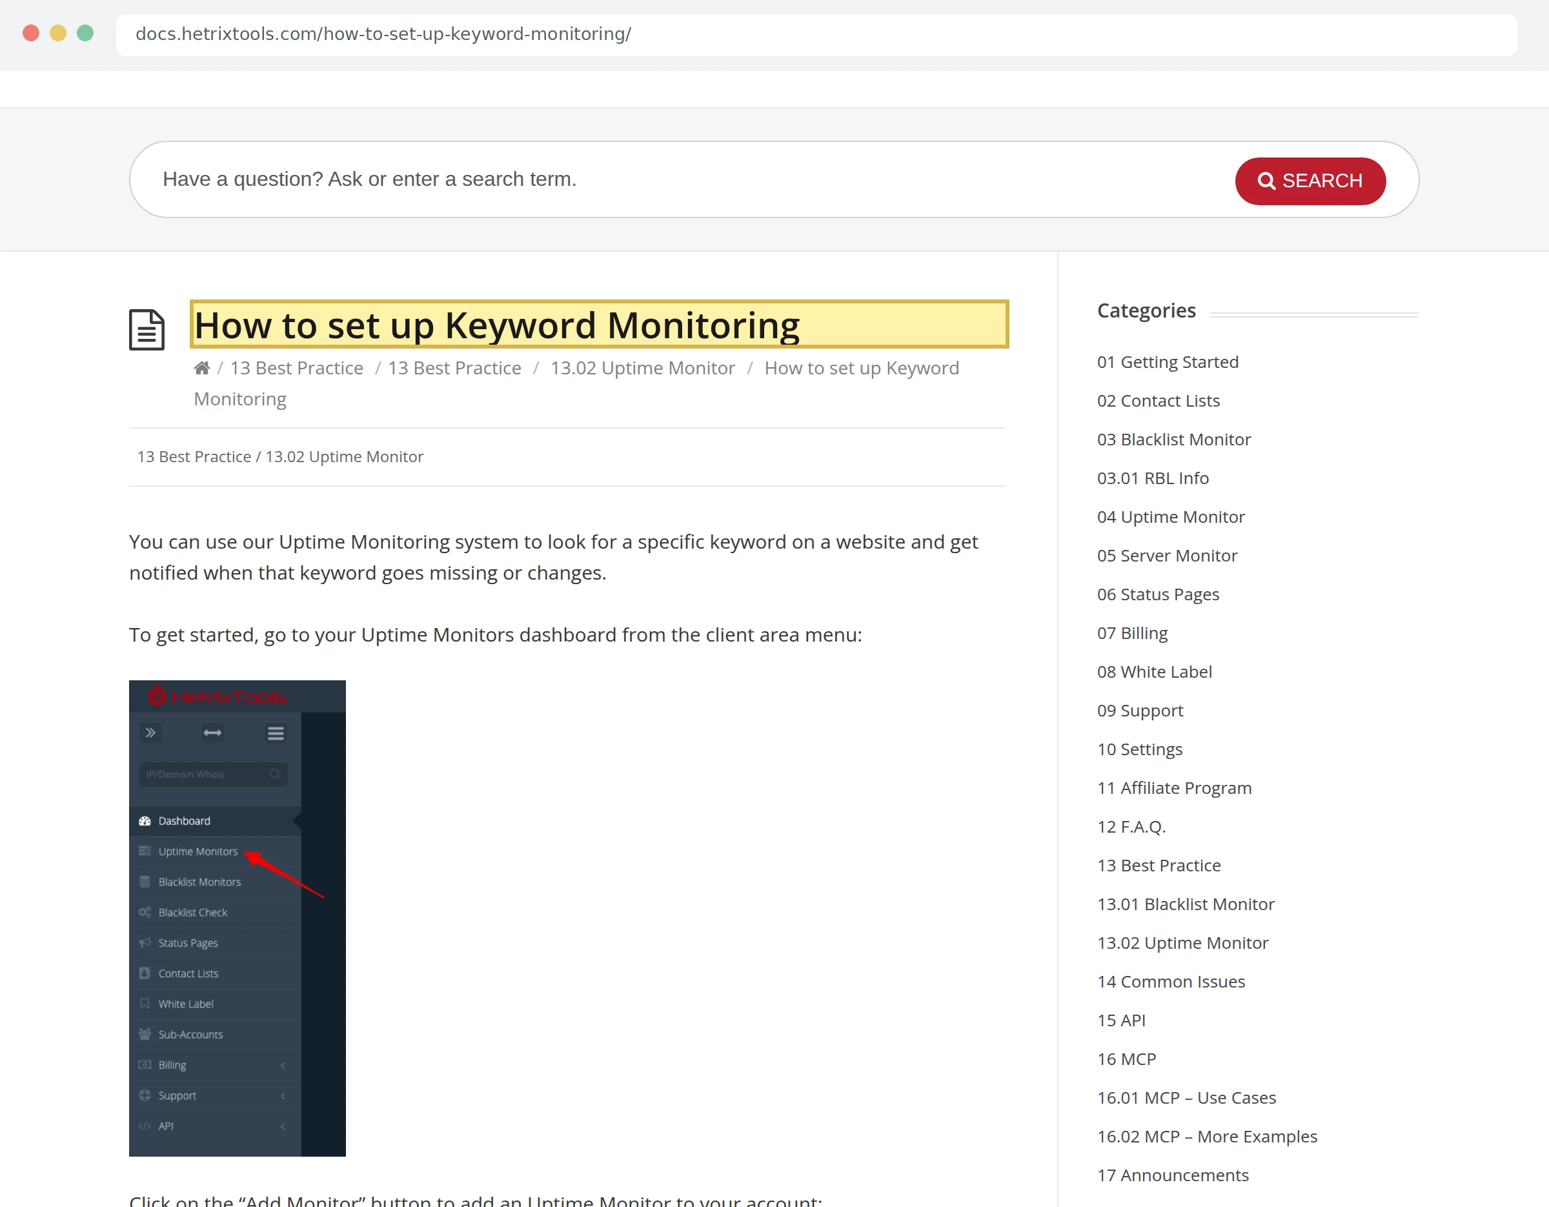Open 16.02 MCP – More Examples category
The height and width of the screenshot is (1207, 1549).
click(1206, 1136)
